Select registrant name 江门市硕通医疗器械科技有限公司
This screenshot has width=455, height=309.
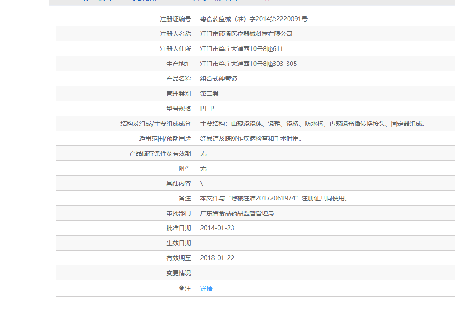(x=246, y=34)
